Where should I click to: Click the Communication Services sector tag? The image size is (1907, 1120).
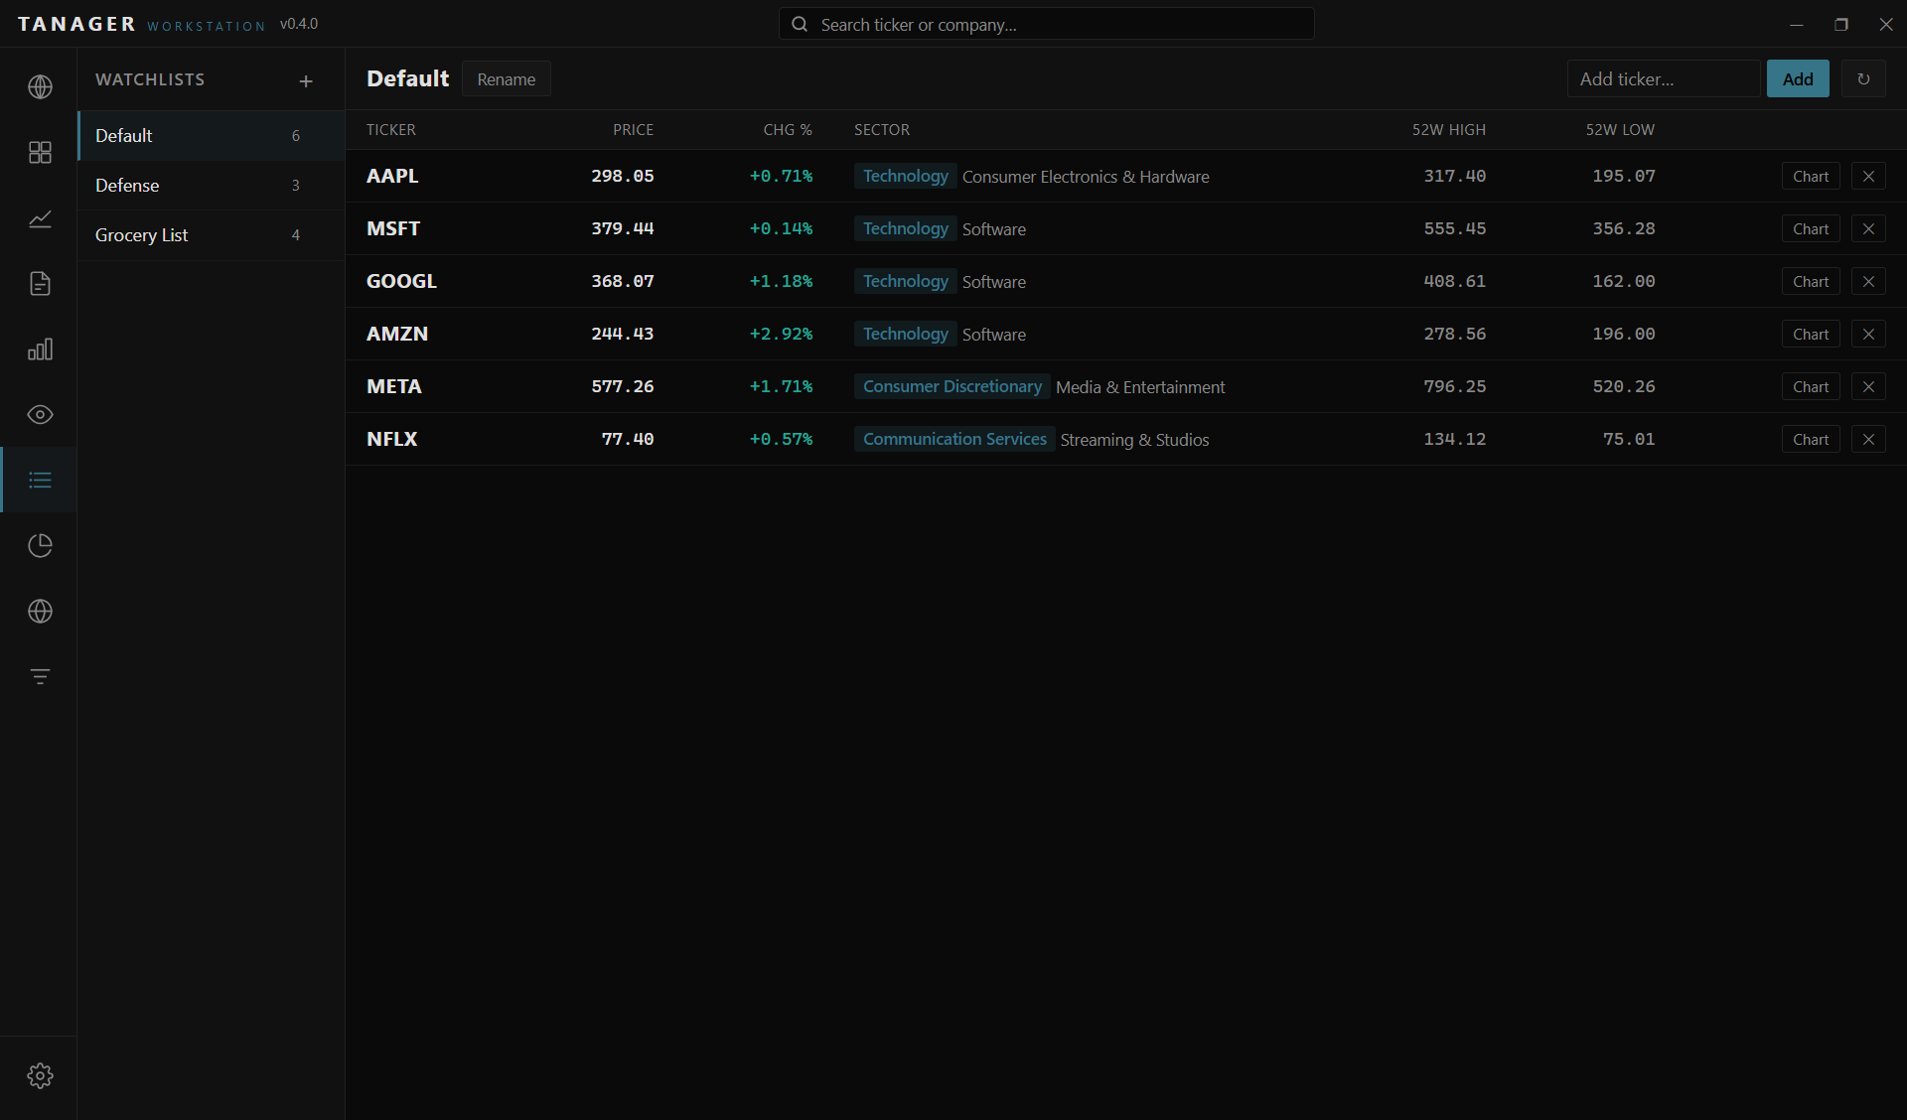coord(954,439)
